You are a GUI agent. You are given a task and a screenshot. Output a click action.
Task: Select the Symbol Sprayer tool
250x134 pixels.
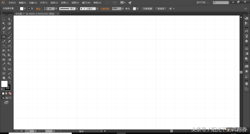click(4, 69)
